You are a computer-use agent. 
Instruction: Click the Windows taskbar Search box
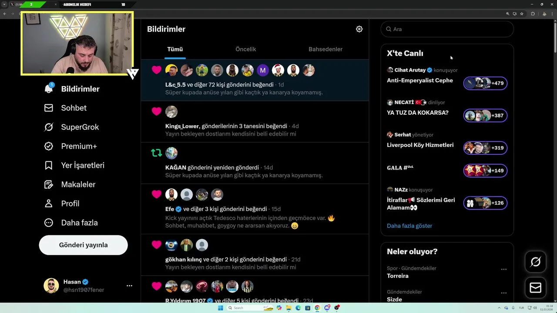coord(250,308)
